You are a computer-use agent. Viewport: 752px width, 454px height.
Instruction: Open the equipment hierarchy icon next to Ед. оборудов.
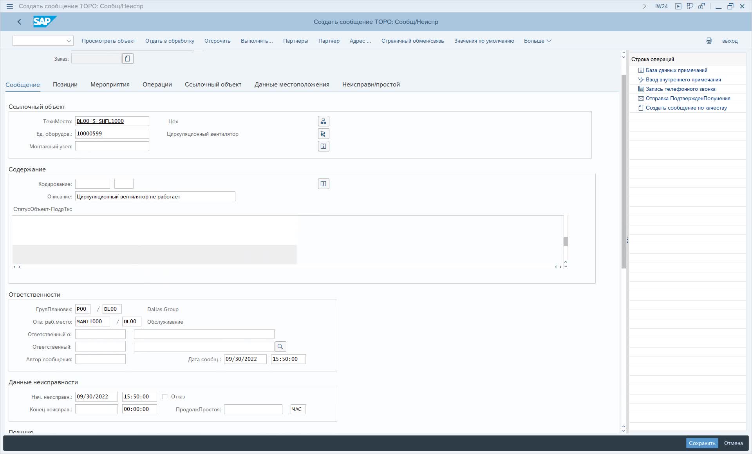(x=324, y=134)
